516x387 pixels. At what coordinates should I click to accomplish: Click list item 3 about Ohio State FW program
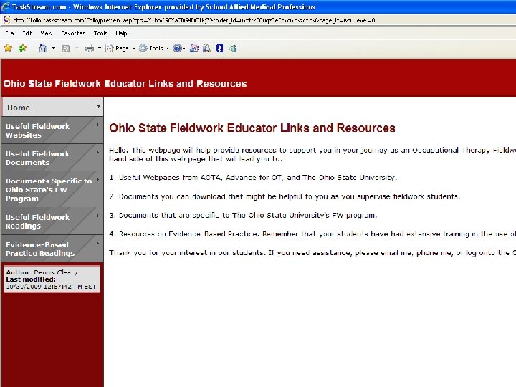tap(243, 215)
